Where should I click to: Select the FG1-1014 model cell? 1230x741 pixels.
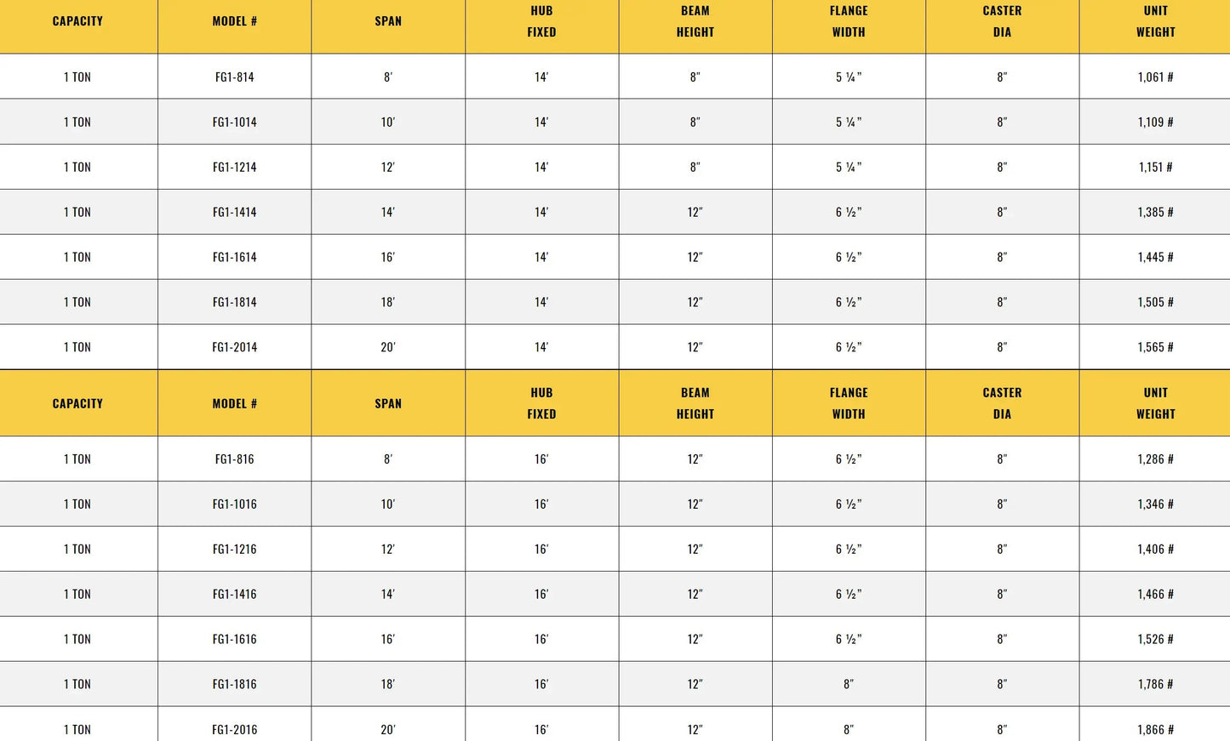tap(234, 123)
